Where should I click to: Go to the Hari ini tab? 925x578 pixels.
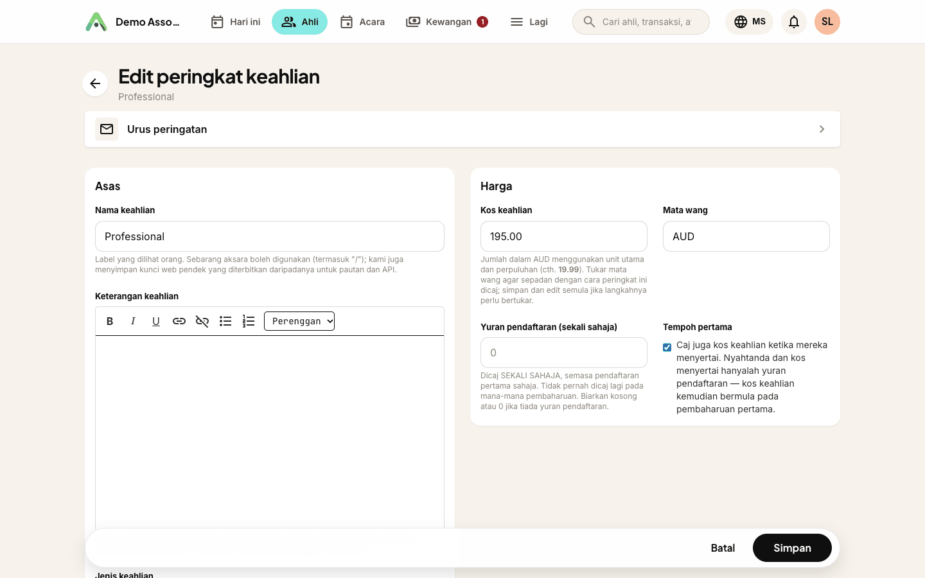[x=235, y=22]
